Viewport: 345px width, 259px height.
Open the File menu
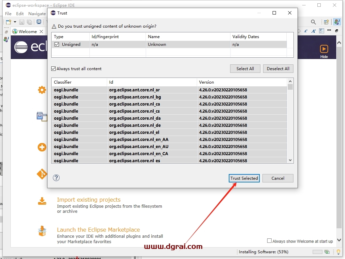[8, 13]
